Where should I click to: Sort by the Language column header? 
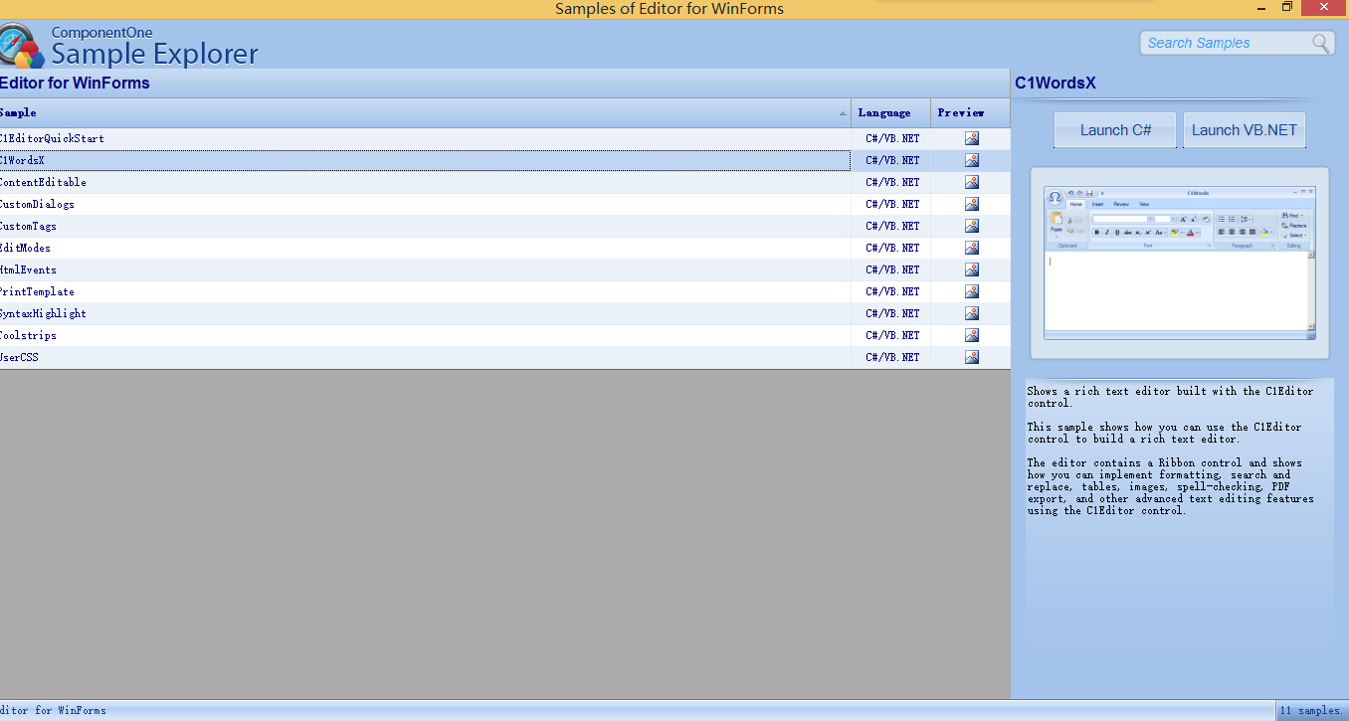pyautogui.click(x=890, y=112)
